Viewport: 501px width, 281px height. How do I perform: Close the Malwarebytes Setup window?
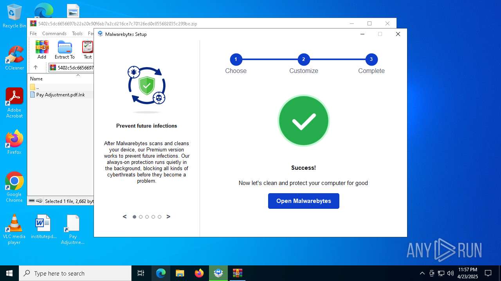pyautogui.click(x=398, y=34)
